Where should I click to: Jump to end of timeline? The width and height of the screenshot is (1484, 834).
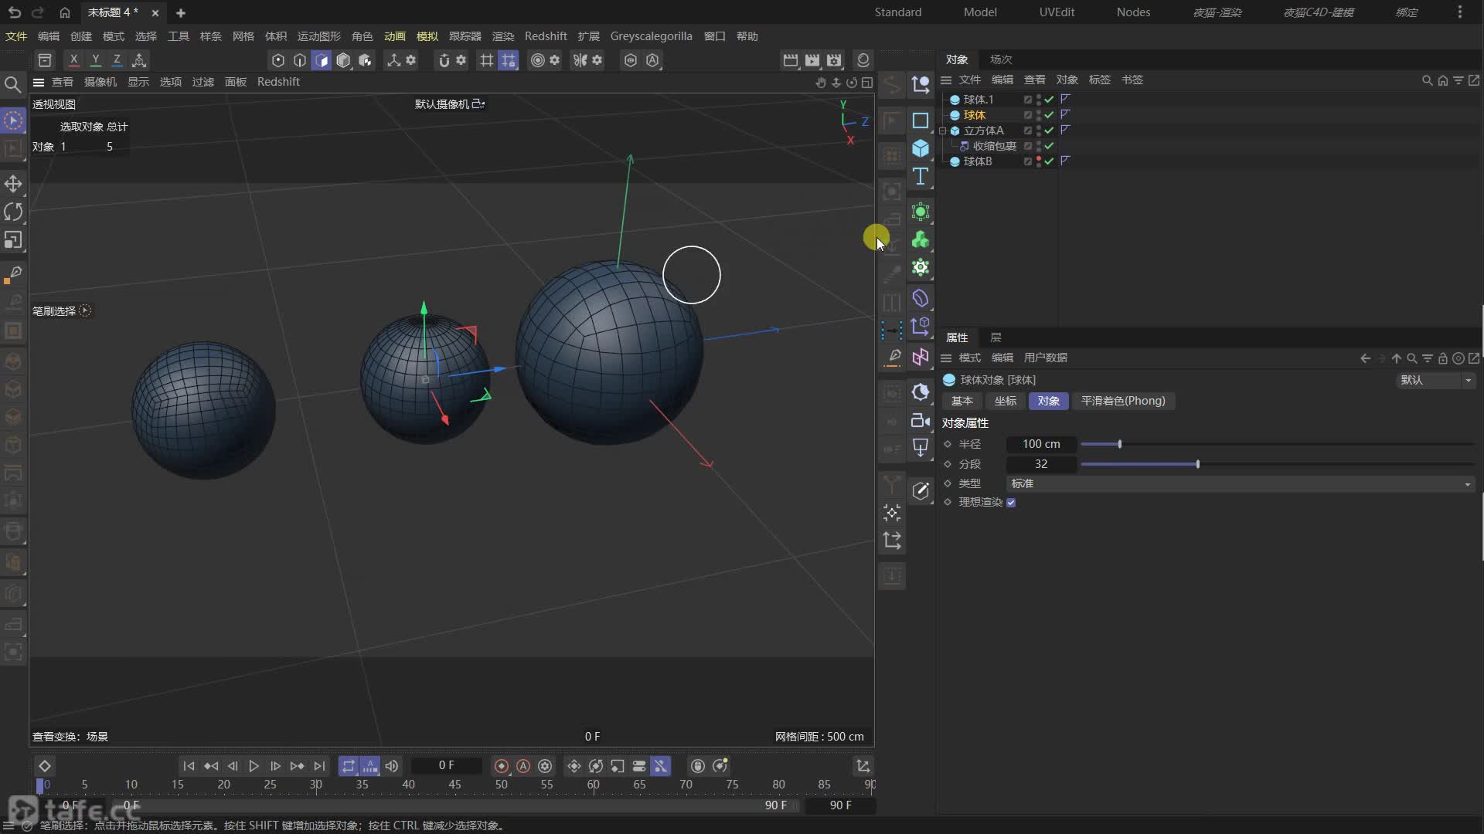319,766
